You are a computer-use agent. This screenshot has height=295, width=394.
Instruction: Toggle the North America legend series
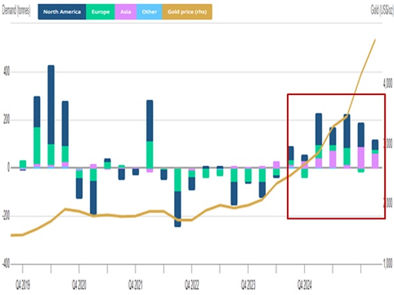coord(62,11)
